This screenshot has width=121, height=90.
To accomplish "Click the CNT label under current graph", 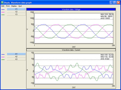I will (74, 88).
